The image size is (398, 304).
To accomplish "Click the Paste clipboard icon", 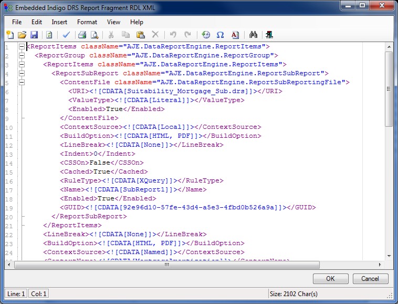I will tap(140, 35).
